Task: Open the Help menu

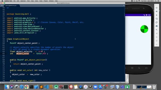Action: 56,1
